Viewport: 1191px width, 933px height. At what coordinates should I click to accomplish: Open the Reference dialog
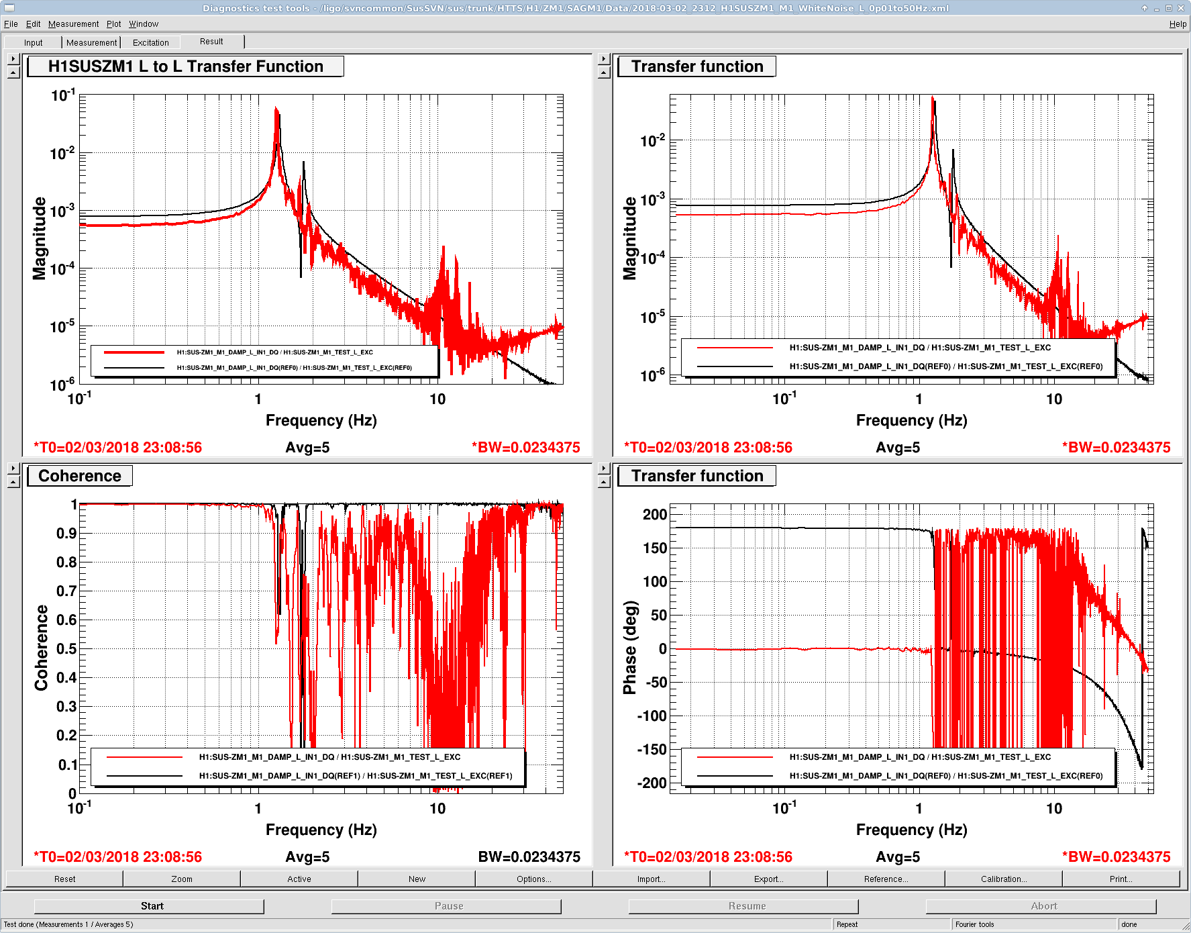[x=886, y=879]
